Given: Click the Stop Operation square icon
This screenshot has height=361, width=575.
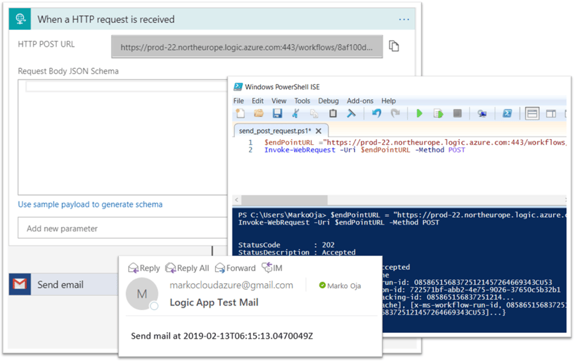Looking at the screenshot, I should coord(457,114).
